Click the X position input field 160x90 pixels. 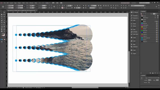11,5
